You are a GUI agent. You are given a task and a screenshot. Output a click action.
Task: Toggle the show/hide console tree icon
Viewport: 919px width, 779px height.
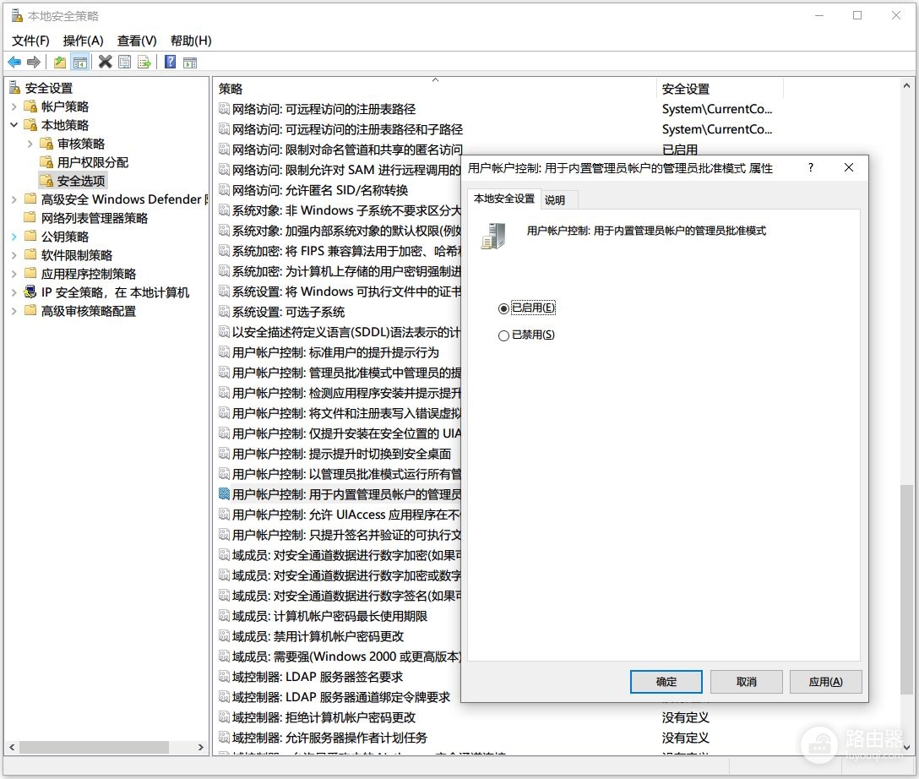(x=79, y=63)
